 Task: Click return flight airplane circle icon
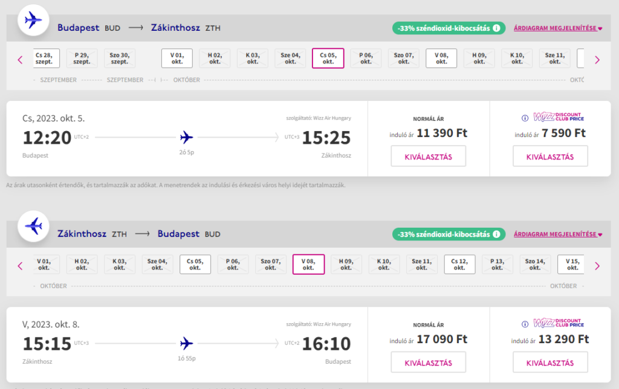(x=33, y=227)
